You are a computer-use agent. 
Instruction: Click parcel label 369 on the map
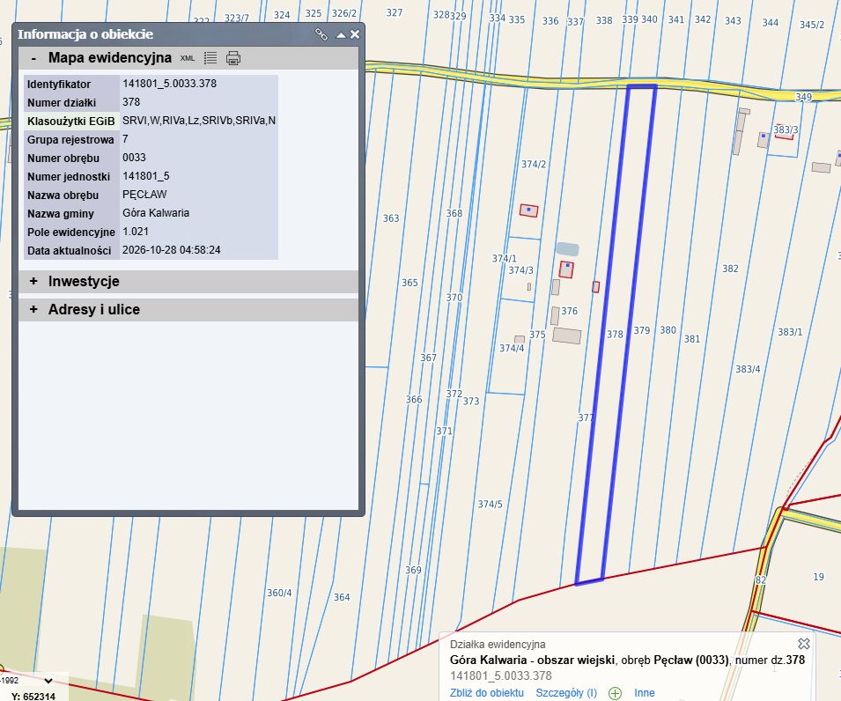(413, 570)
